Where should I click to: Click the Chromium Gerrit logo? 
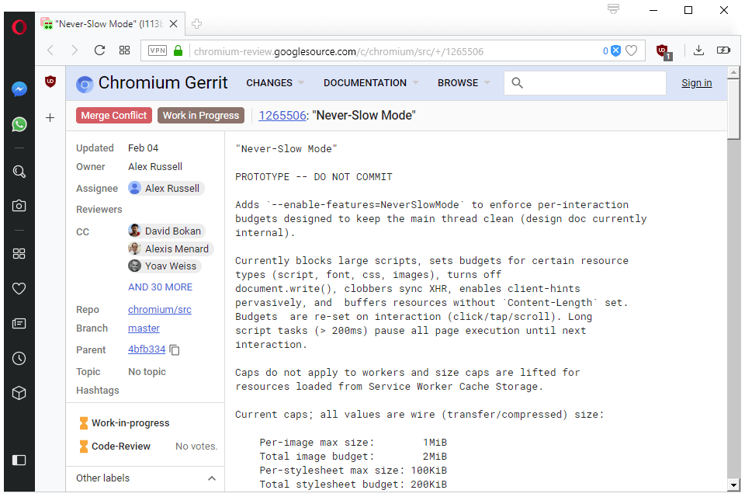coord(151,83)
